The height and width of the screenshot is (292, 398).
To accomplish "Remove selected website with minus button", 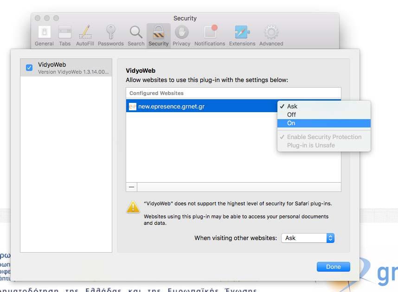I will (x=131, y=187).
